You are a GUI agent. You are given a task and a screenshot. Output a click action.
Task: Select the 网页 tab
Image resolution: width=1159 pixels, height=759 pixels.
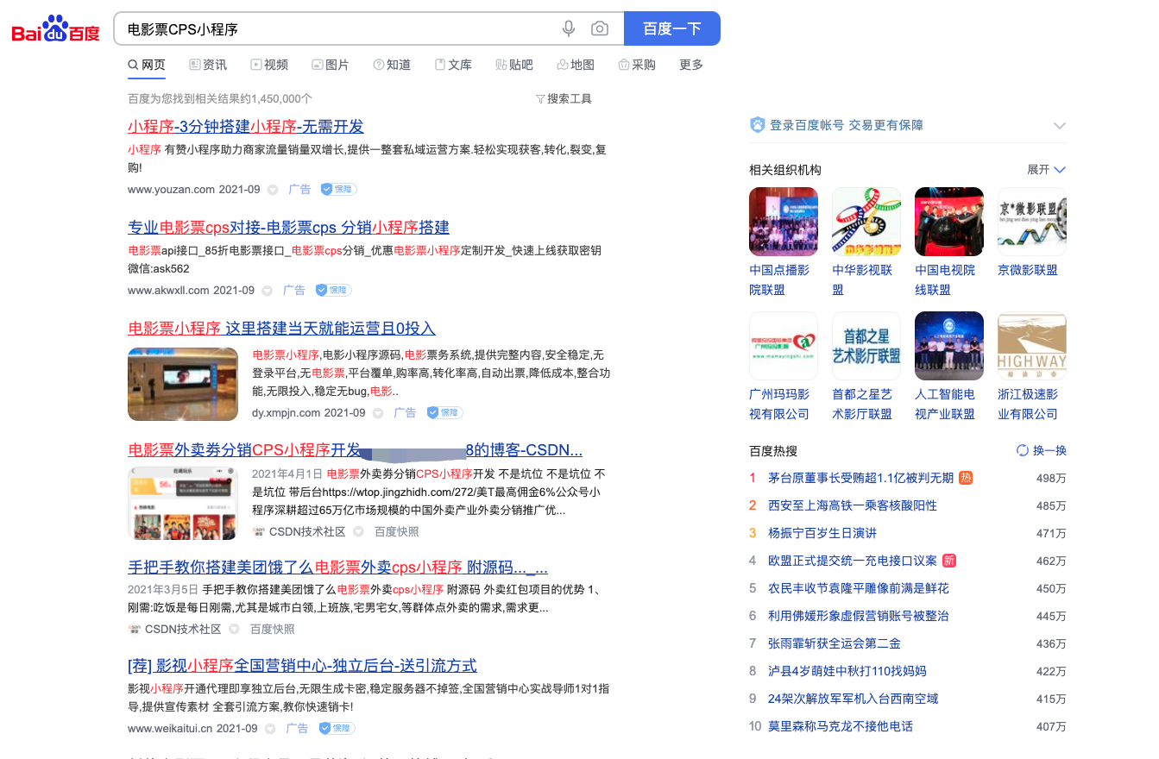pyautogui.click(x=147, y=65)
